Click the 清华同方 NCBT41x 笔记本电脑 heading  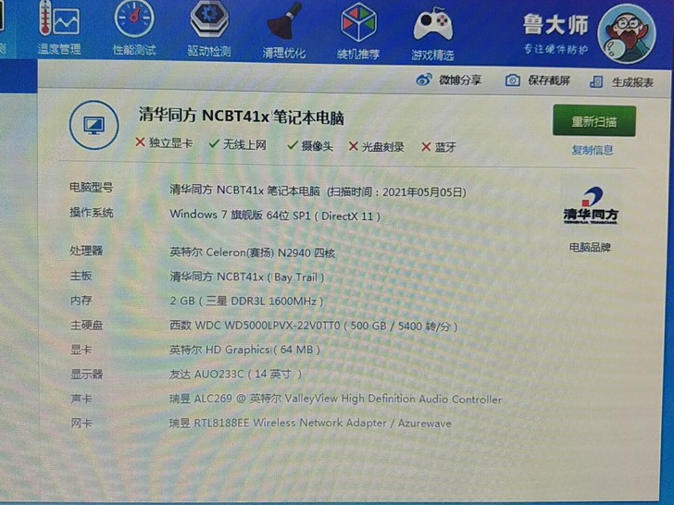coord(241,117)
